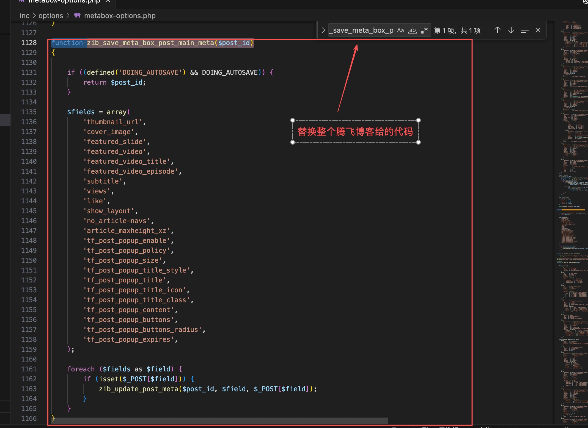Click the horizontal scrollbar at bottom
Image resolution: width=588 pixels, height=428 pixels.
click(x=219, y=421)
